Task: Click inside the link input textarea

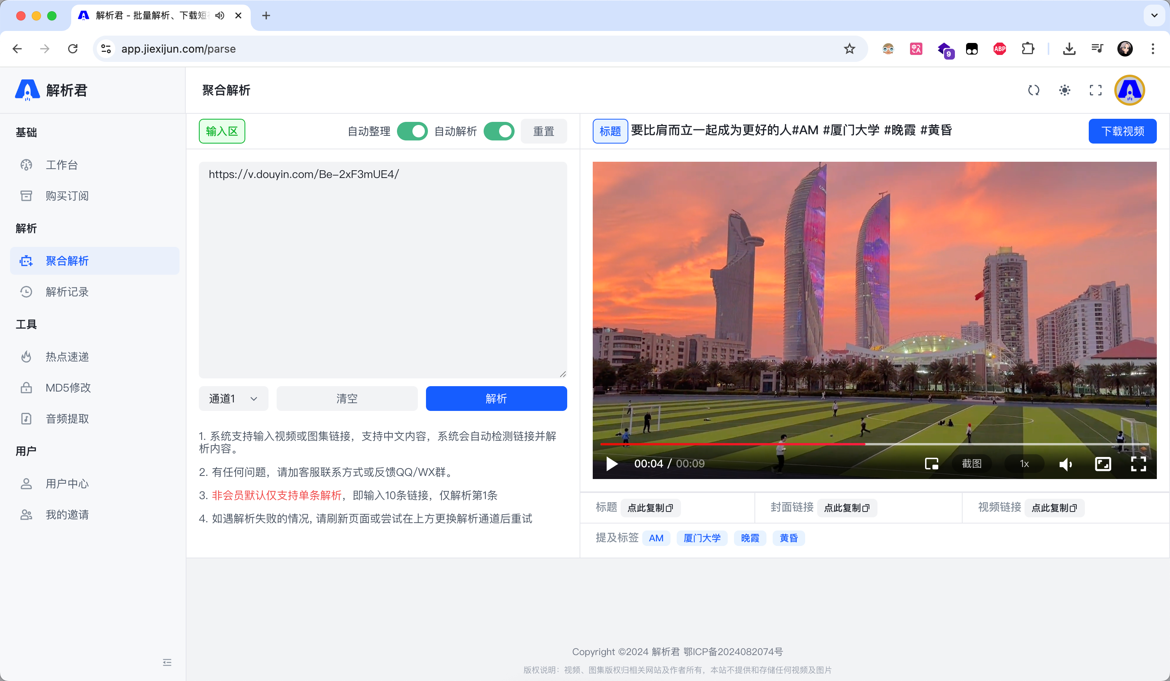Action: pos(383,270)
